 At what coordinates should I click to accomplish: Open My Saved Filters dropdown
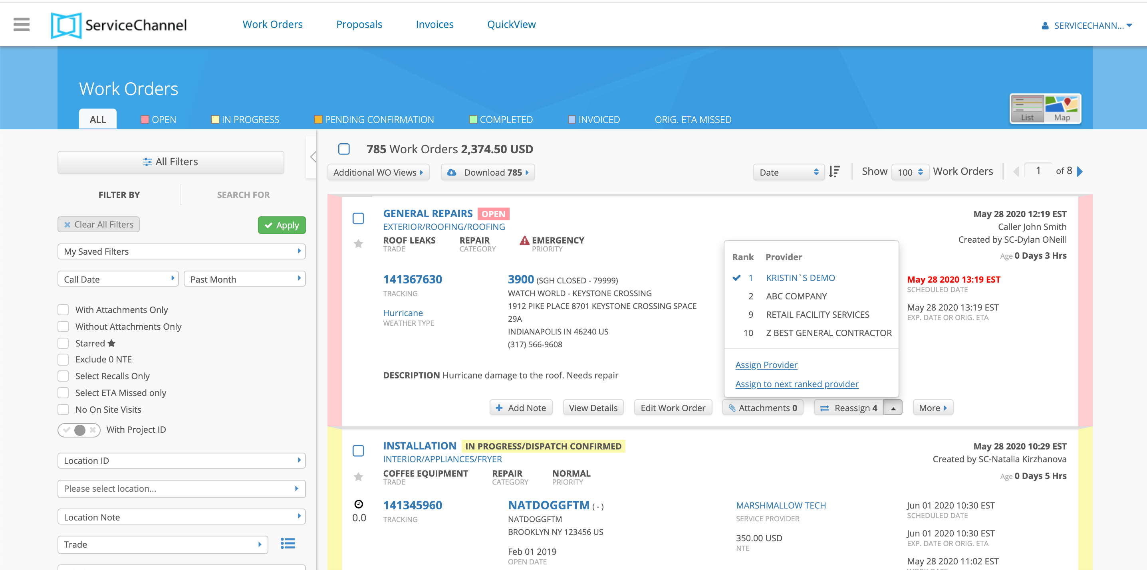181,251
